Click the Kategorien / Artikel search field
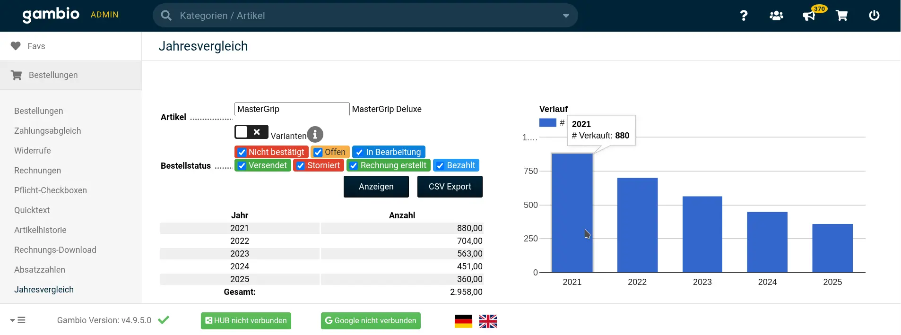901x335 pixels. tap(365, 16)
